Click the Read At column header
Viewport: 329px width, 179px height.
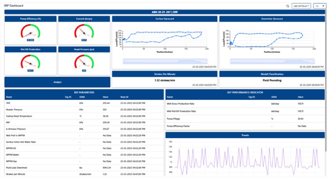125,97
